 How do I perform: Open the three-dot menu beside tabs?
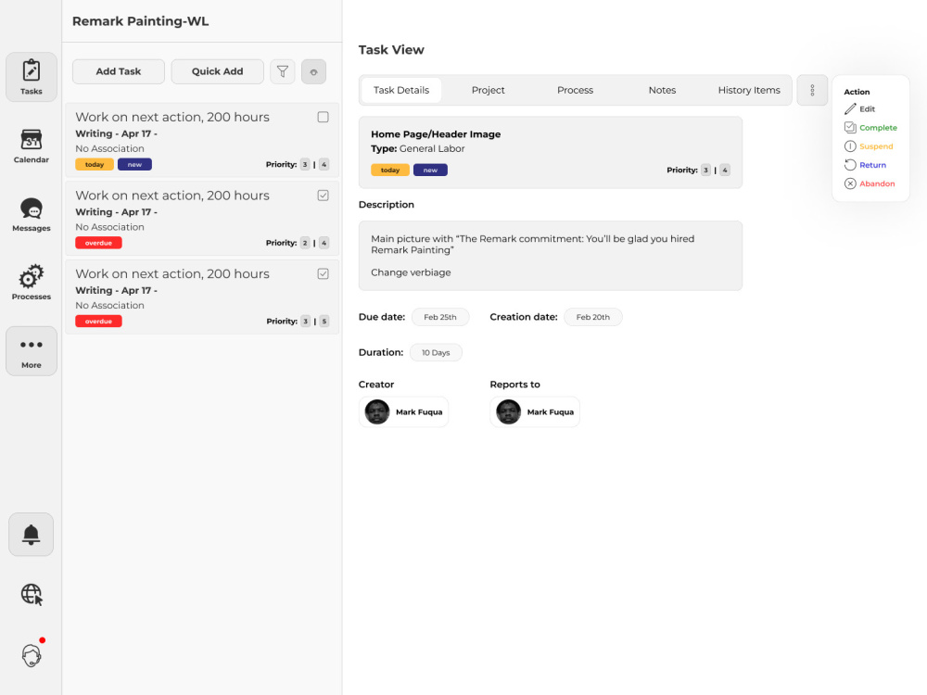[x=812, y=90]
